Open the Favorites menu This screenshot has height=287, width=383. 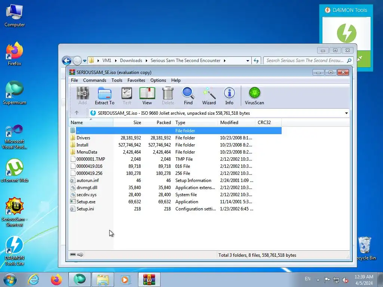click(x=136, y=80)
